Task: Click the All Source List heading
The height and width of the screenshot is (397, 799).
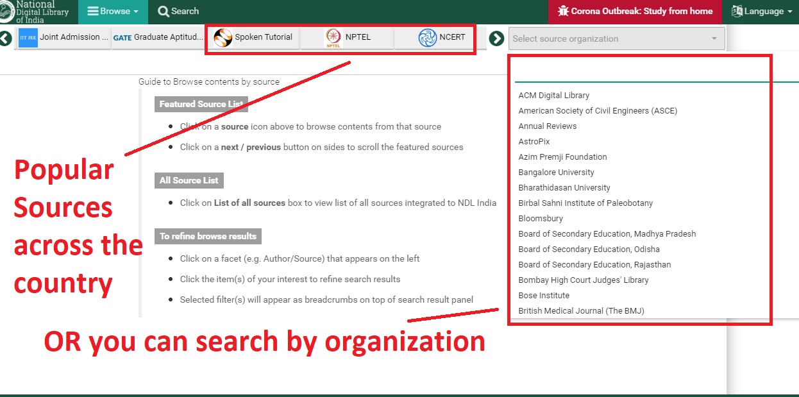Action: click(x=189, y=180)
